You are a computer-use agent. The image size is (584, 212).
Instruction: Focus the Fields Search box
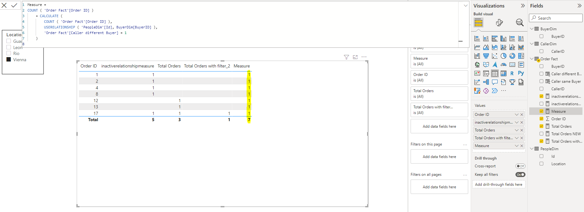point(556,18)
